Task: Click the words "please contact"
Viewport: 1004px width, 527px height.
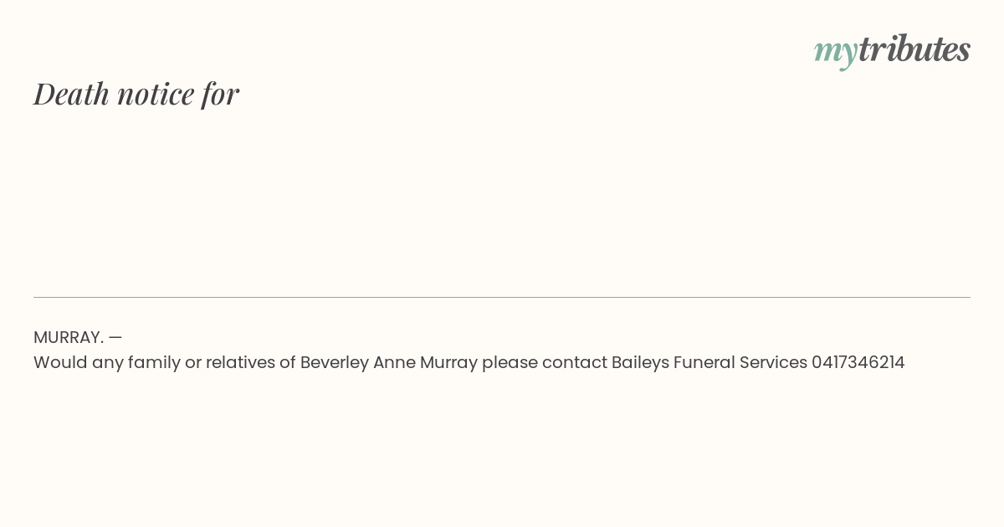Action: [545, 362]
